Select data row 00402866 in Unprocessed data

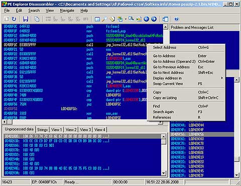pos(82,145)
